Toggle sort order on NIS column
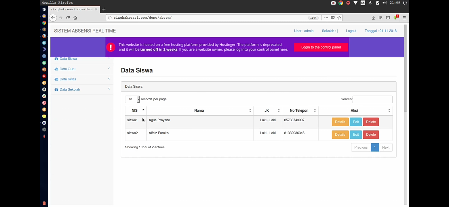This screenshot has height=207, width=449. [x=135, y=111]
